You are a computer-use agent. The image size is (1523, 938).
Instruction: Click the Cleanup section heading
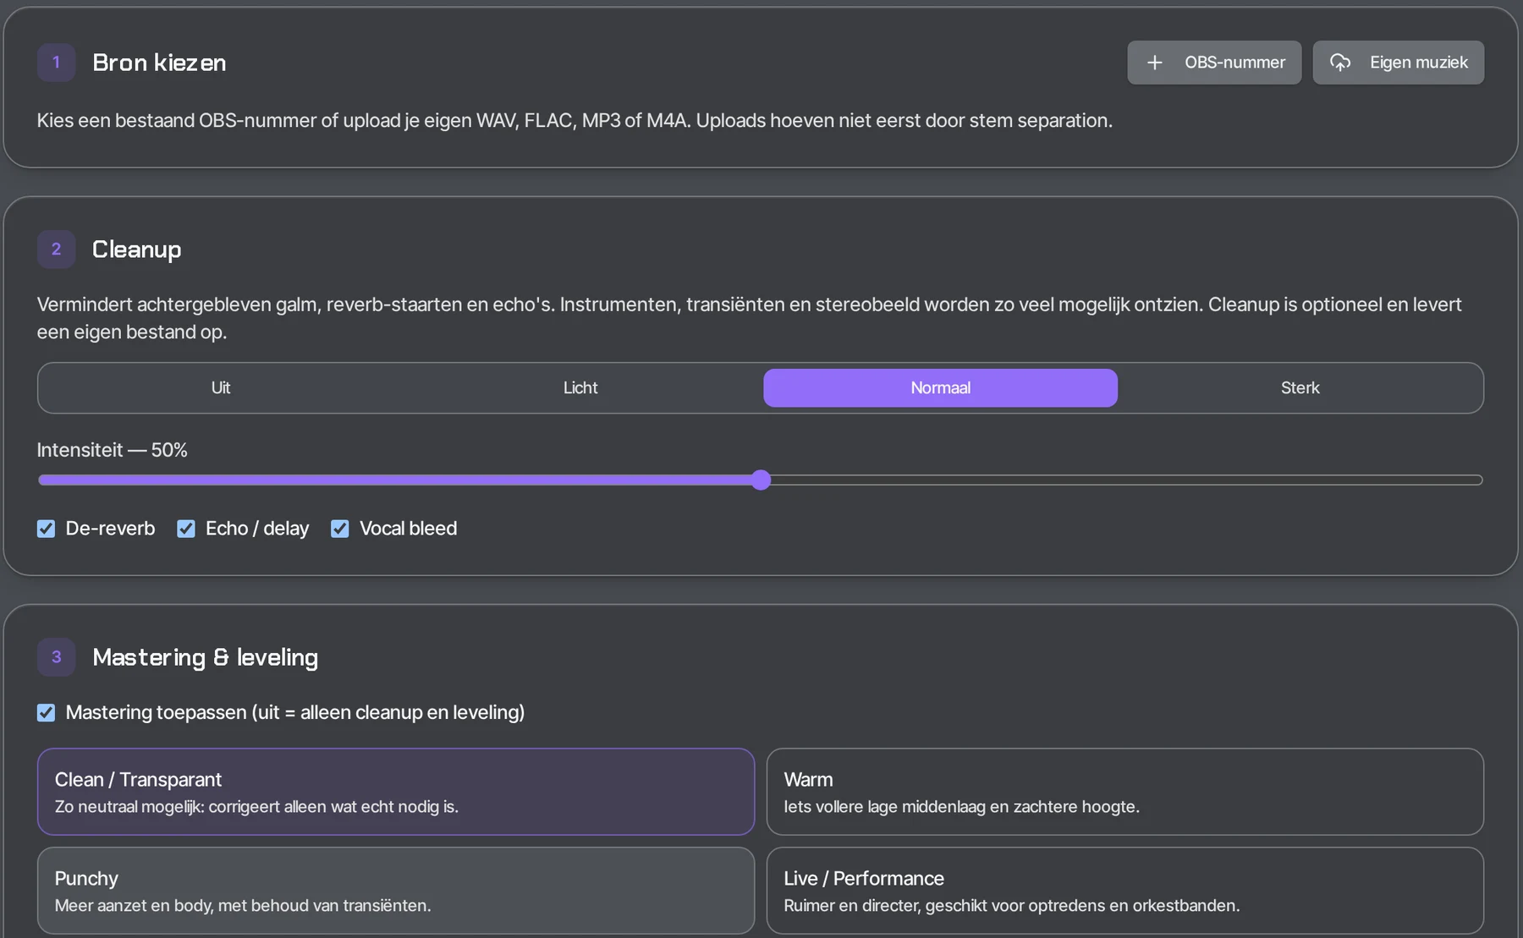click(137, 250)
